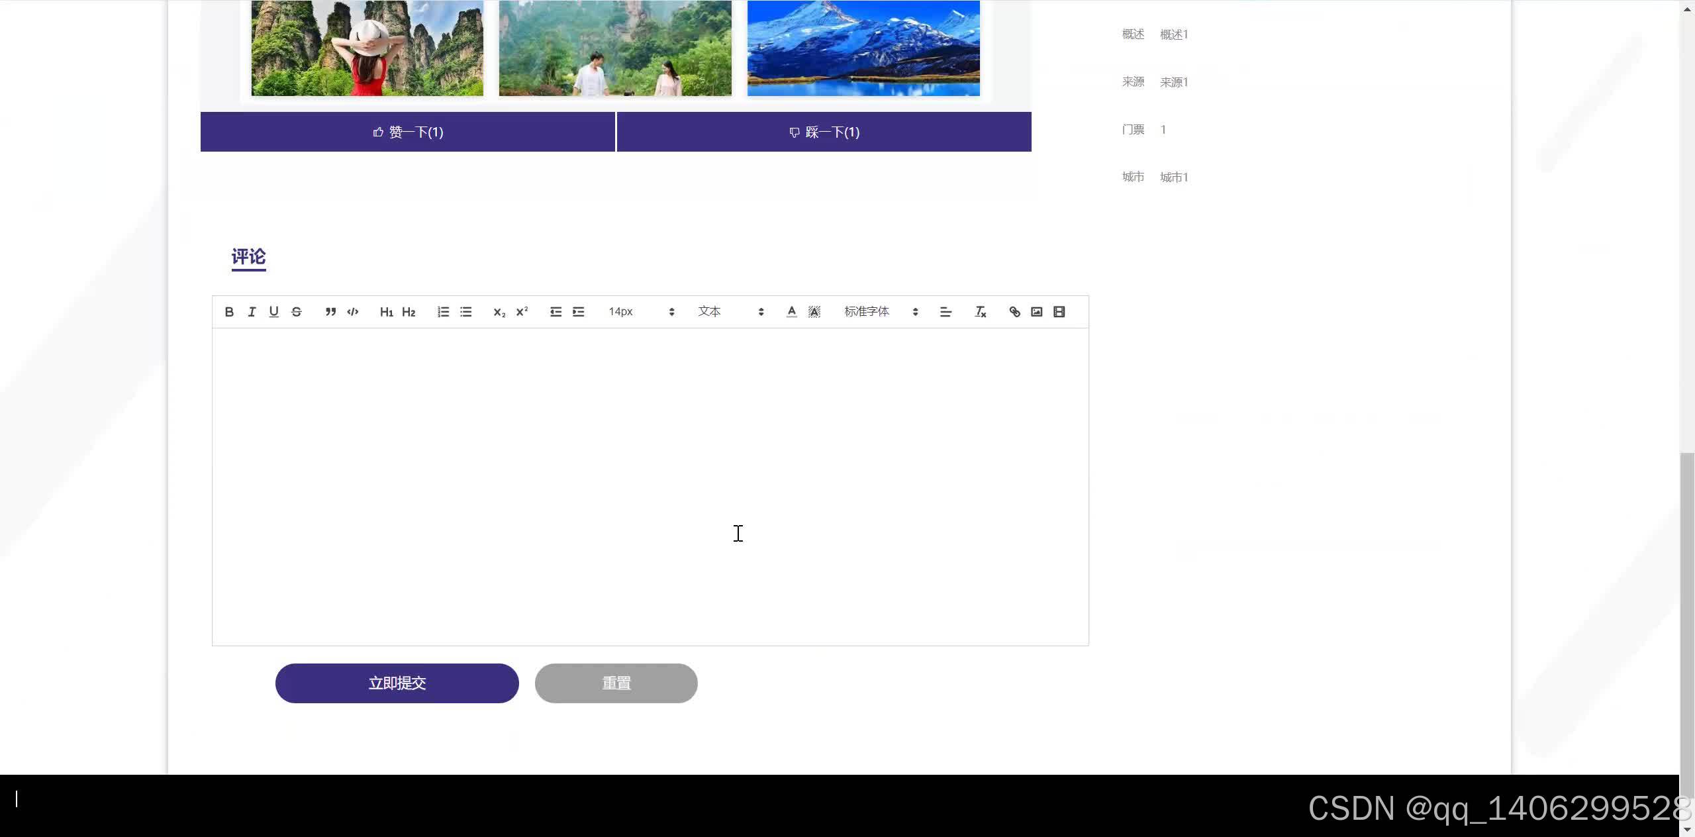Open the woman in red dress thumbnail
The height and width of the screenshot is (837, 1695).
367,48
